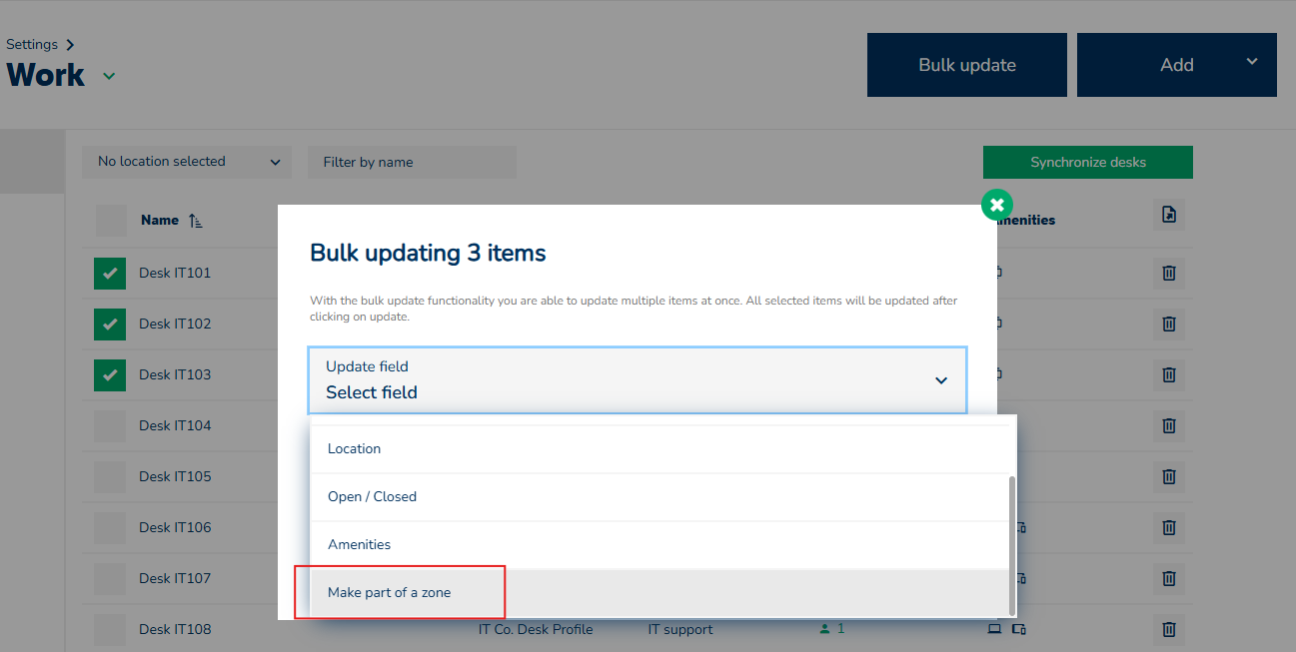Remove Desk IT104 using its trash icon
The image size is (1296, 652).
[x=1168, y=425]
